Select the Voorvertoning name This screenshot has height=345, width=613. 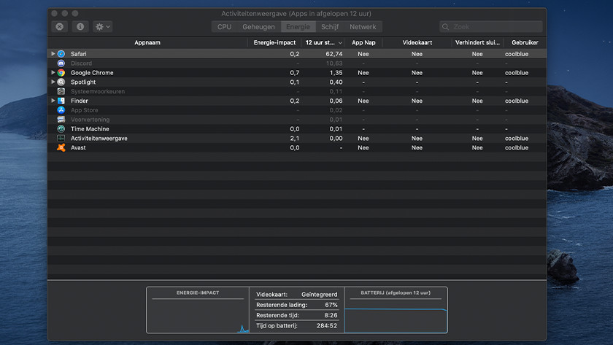click(x=90, y=120)
